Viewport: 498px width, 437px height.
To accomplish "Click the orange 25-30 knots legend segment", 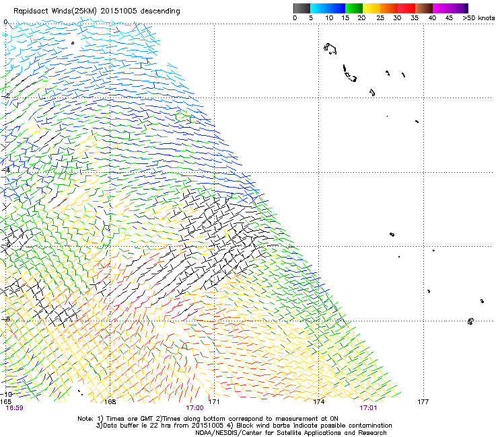I will [x=389, y=8].
